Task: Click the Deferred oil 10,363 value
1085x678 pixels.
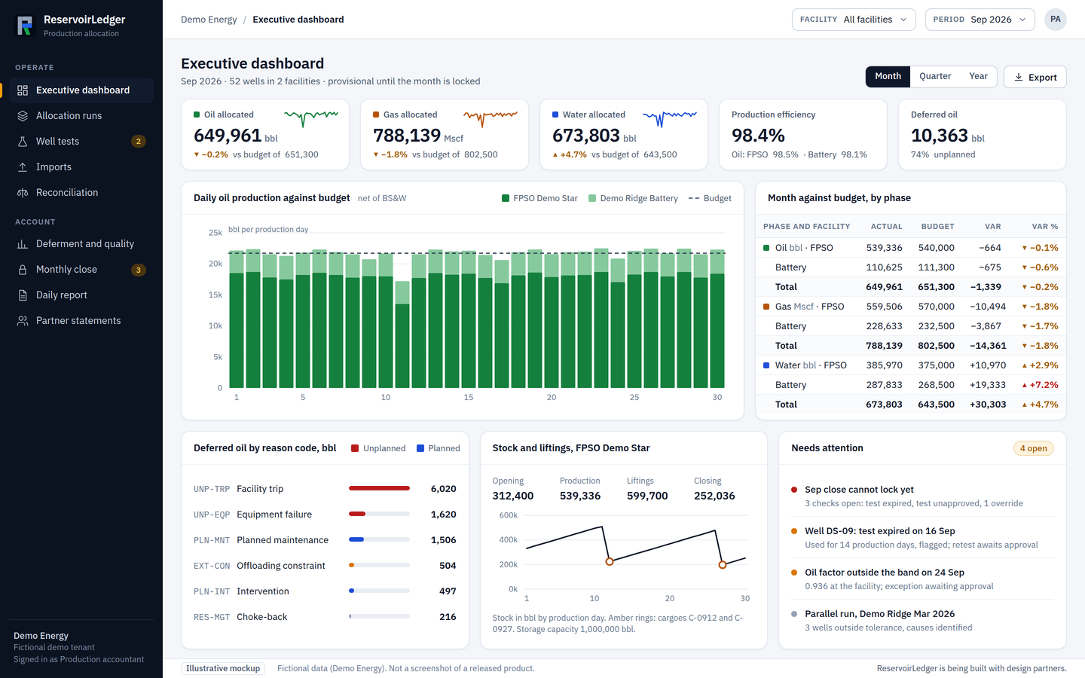Action: click(939, 136)
